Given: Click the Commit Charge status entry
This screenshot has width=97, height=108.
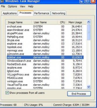Looking at the screenshot, I should point(71,105).
